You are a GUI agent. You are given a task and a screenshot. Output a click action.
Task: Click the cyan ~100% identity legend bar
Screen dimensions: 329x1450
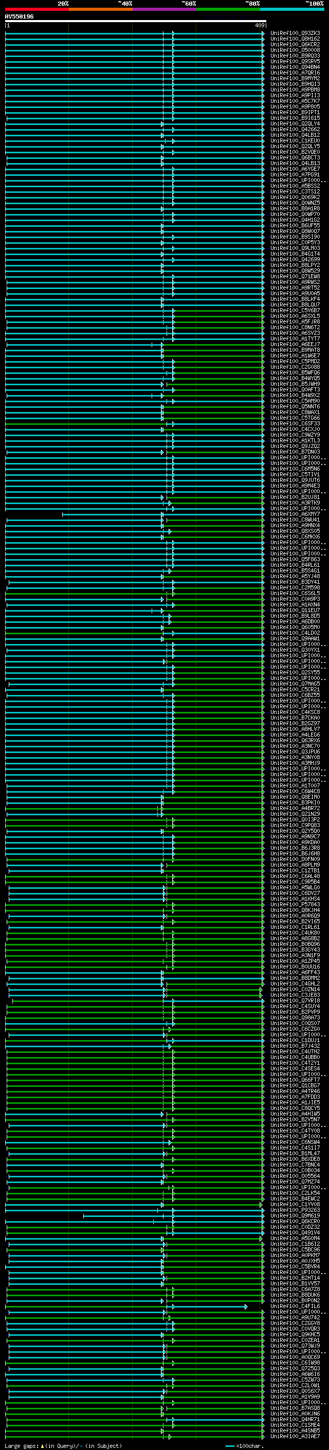292,9
